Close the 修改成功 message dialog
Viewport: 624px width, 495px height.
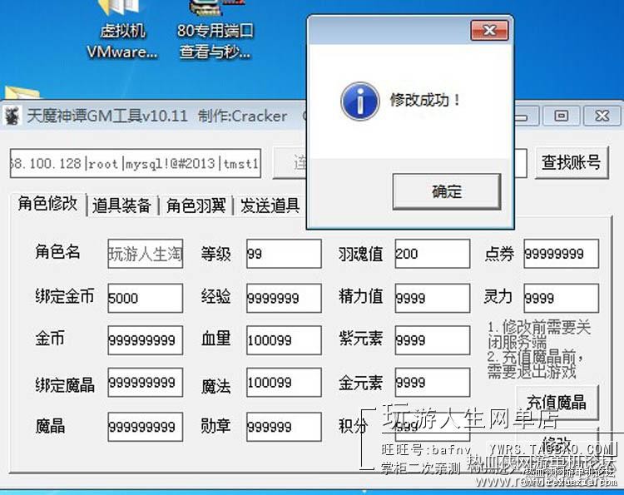(x=489, y=30)
